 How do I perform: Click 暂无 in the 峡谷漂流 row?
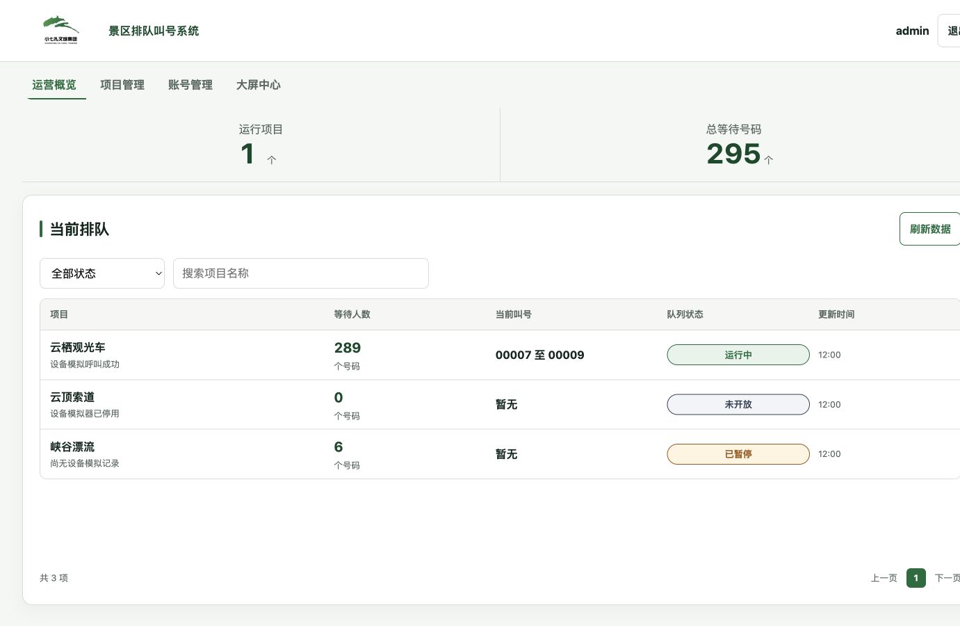(507, 454)
